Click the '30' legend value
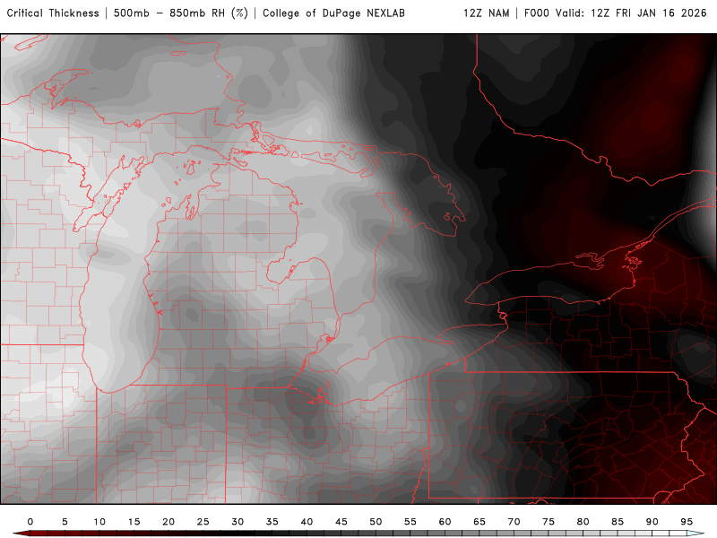 click(x=238, y=522)
